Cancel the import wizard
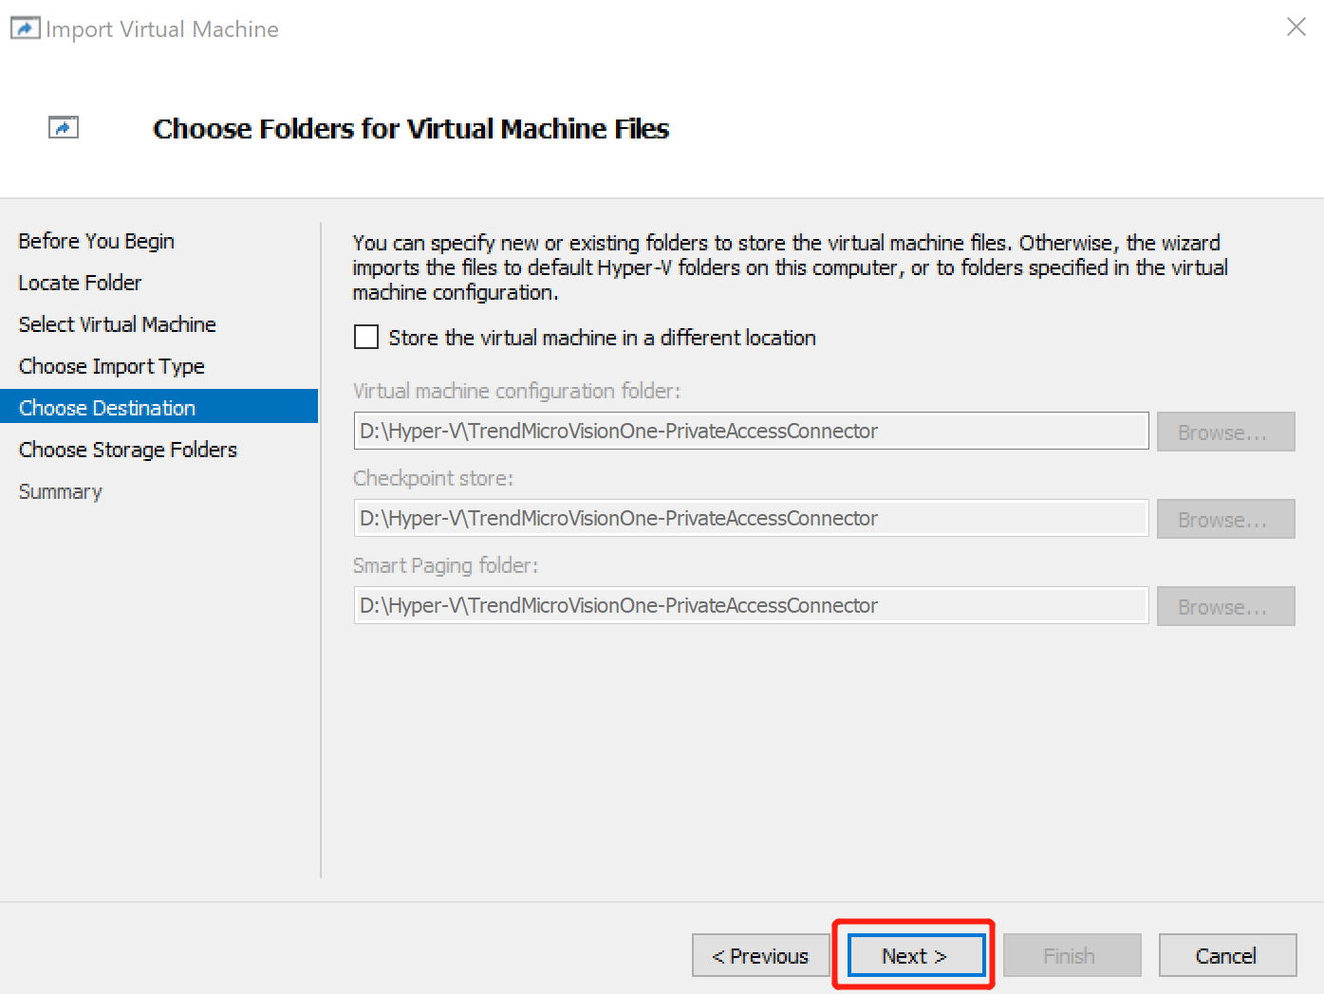This screenshot has width=1324, height=994. [1227, 955]
